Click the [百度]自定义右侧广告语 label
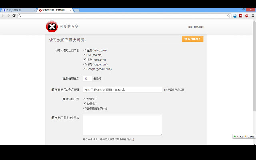The image size is (256, 160). tap(65, 90)
